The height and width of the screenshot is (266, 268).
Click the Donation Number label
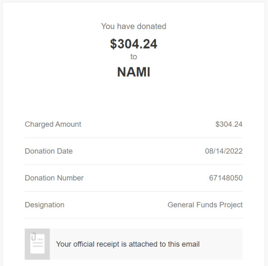pyautogui.click(x=54, y=178)
